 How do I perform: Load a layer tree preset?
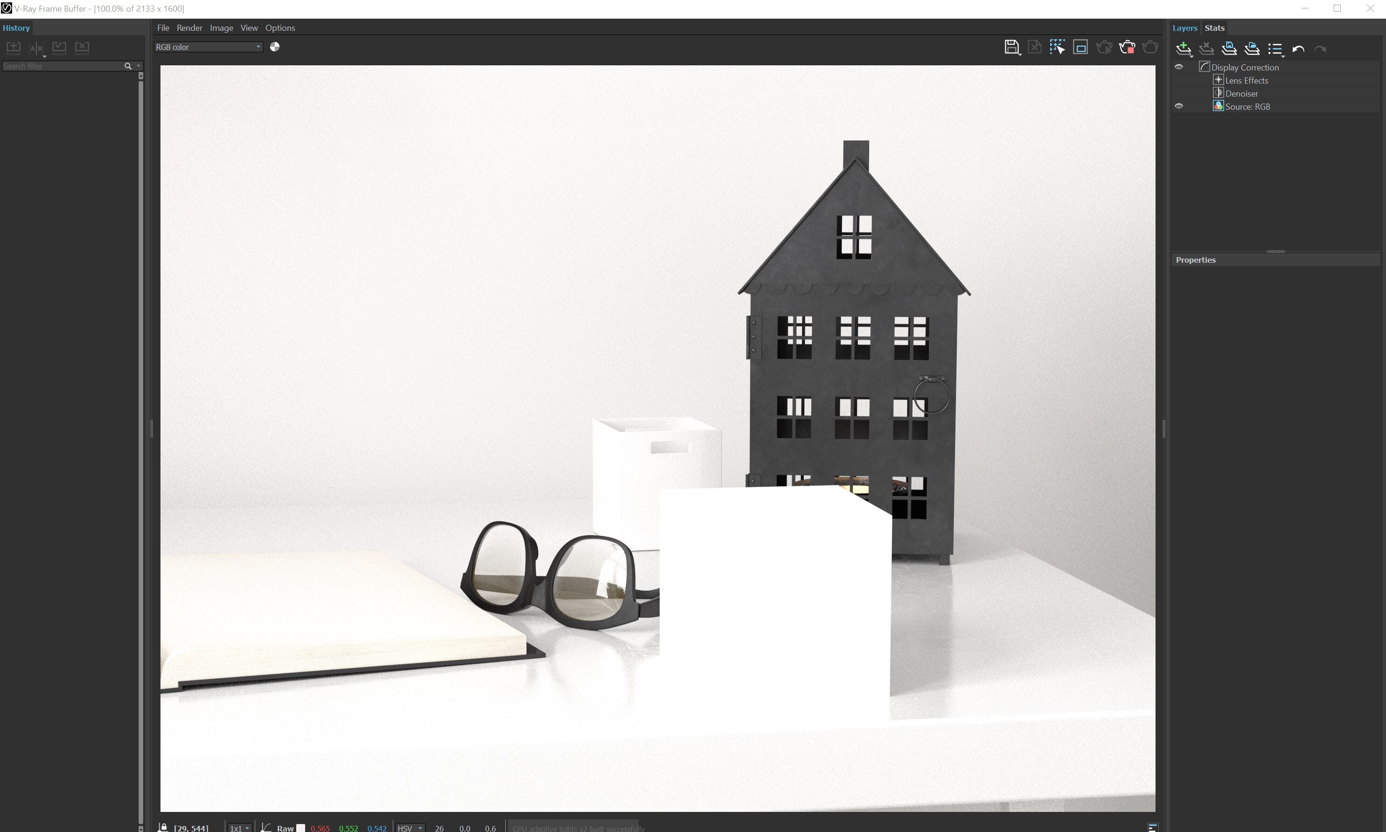1252,49
